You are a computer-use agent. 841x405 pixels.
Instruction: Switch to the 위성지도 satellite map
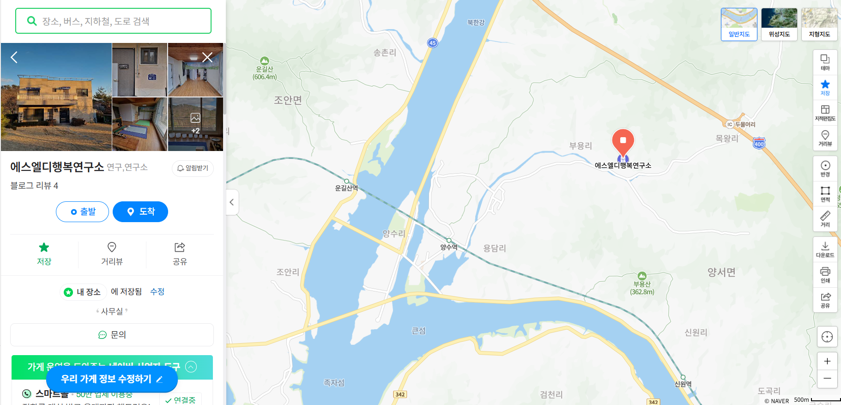(779, 24)
